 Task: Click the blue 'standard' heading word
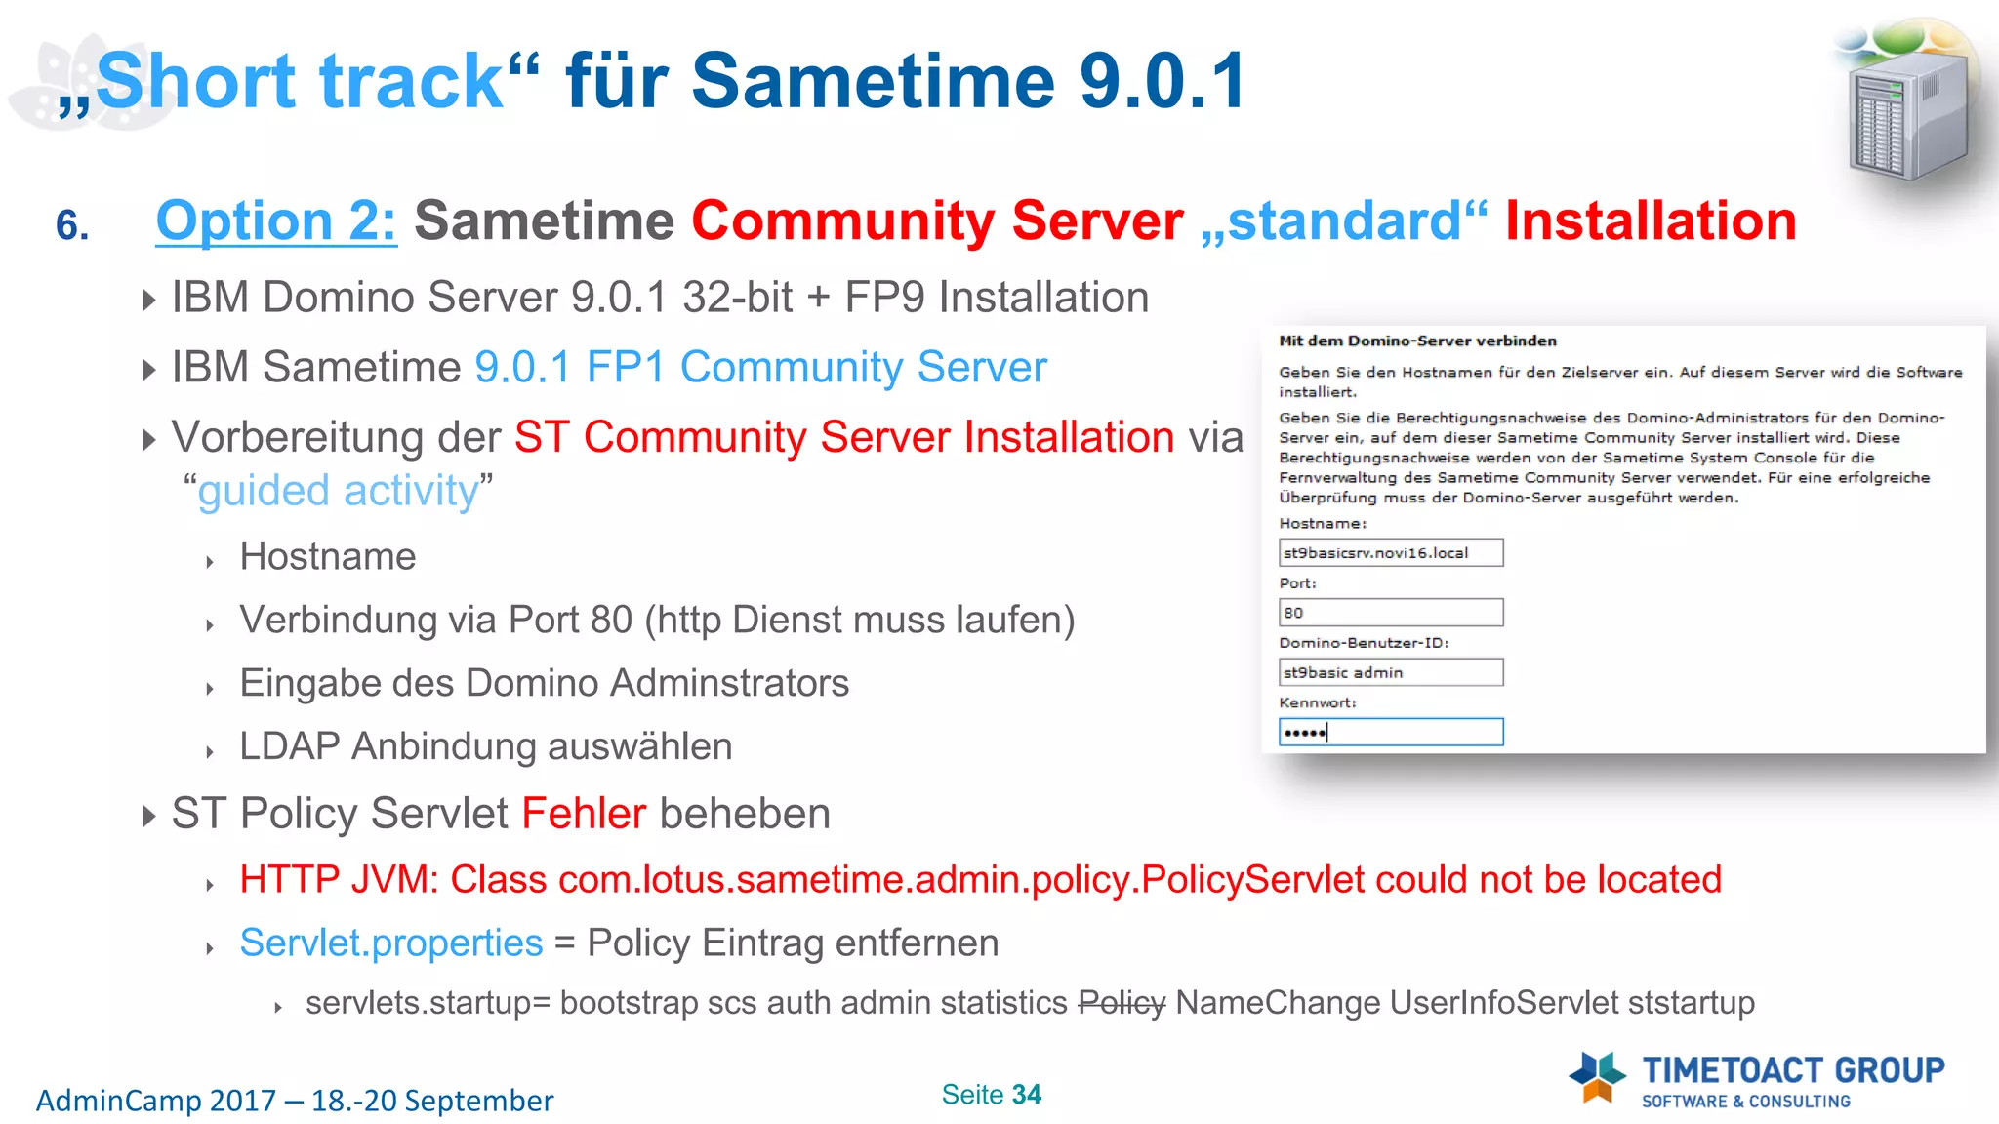[x=1344, y=221]
